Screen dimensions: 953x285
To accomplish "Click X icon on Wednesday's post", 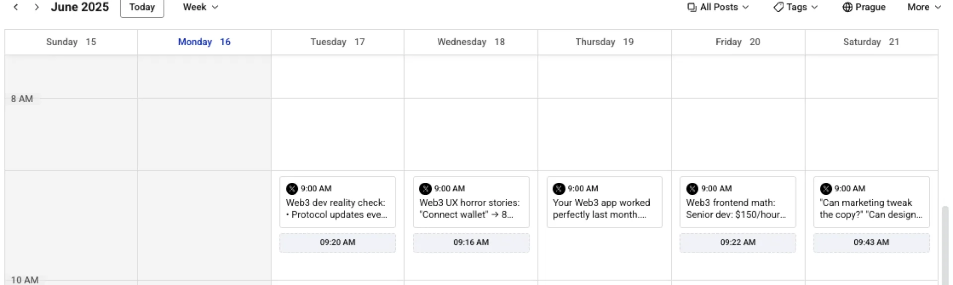I will click(x=425, y=189).
